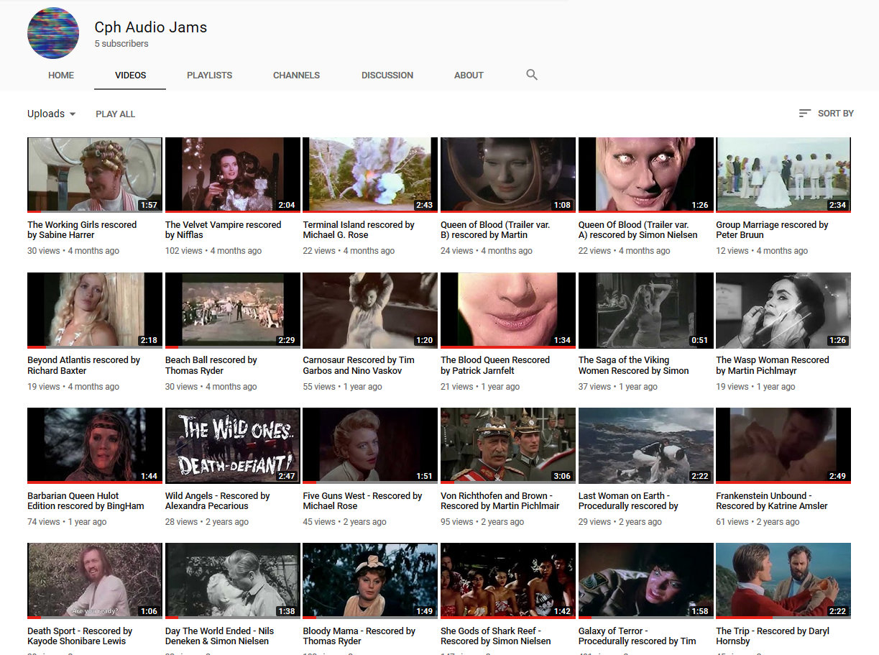The height and width of the screenshot is (655, 879).
Task: View the About tab
Action: point(469,75)
